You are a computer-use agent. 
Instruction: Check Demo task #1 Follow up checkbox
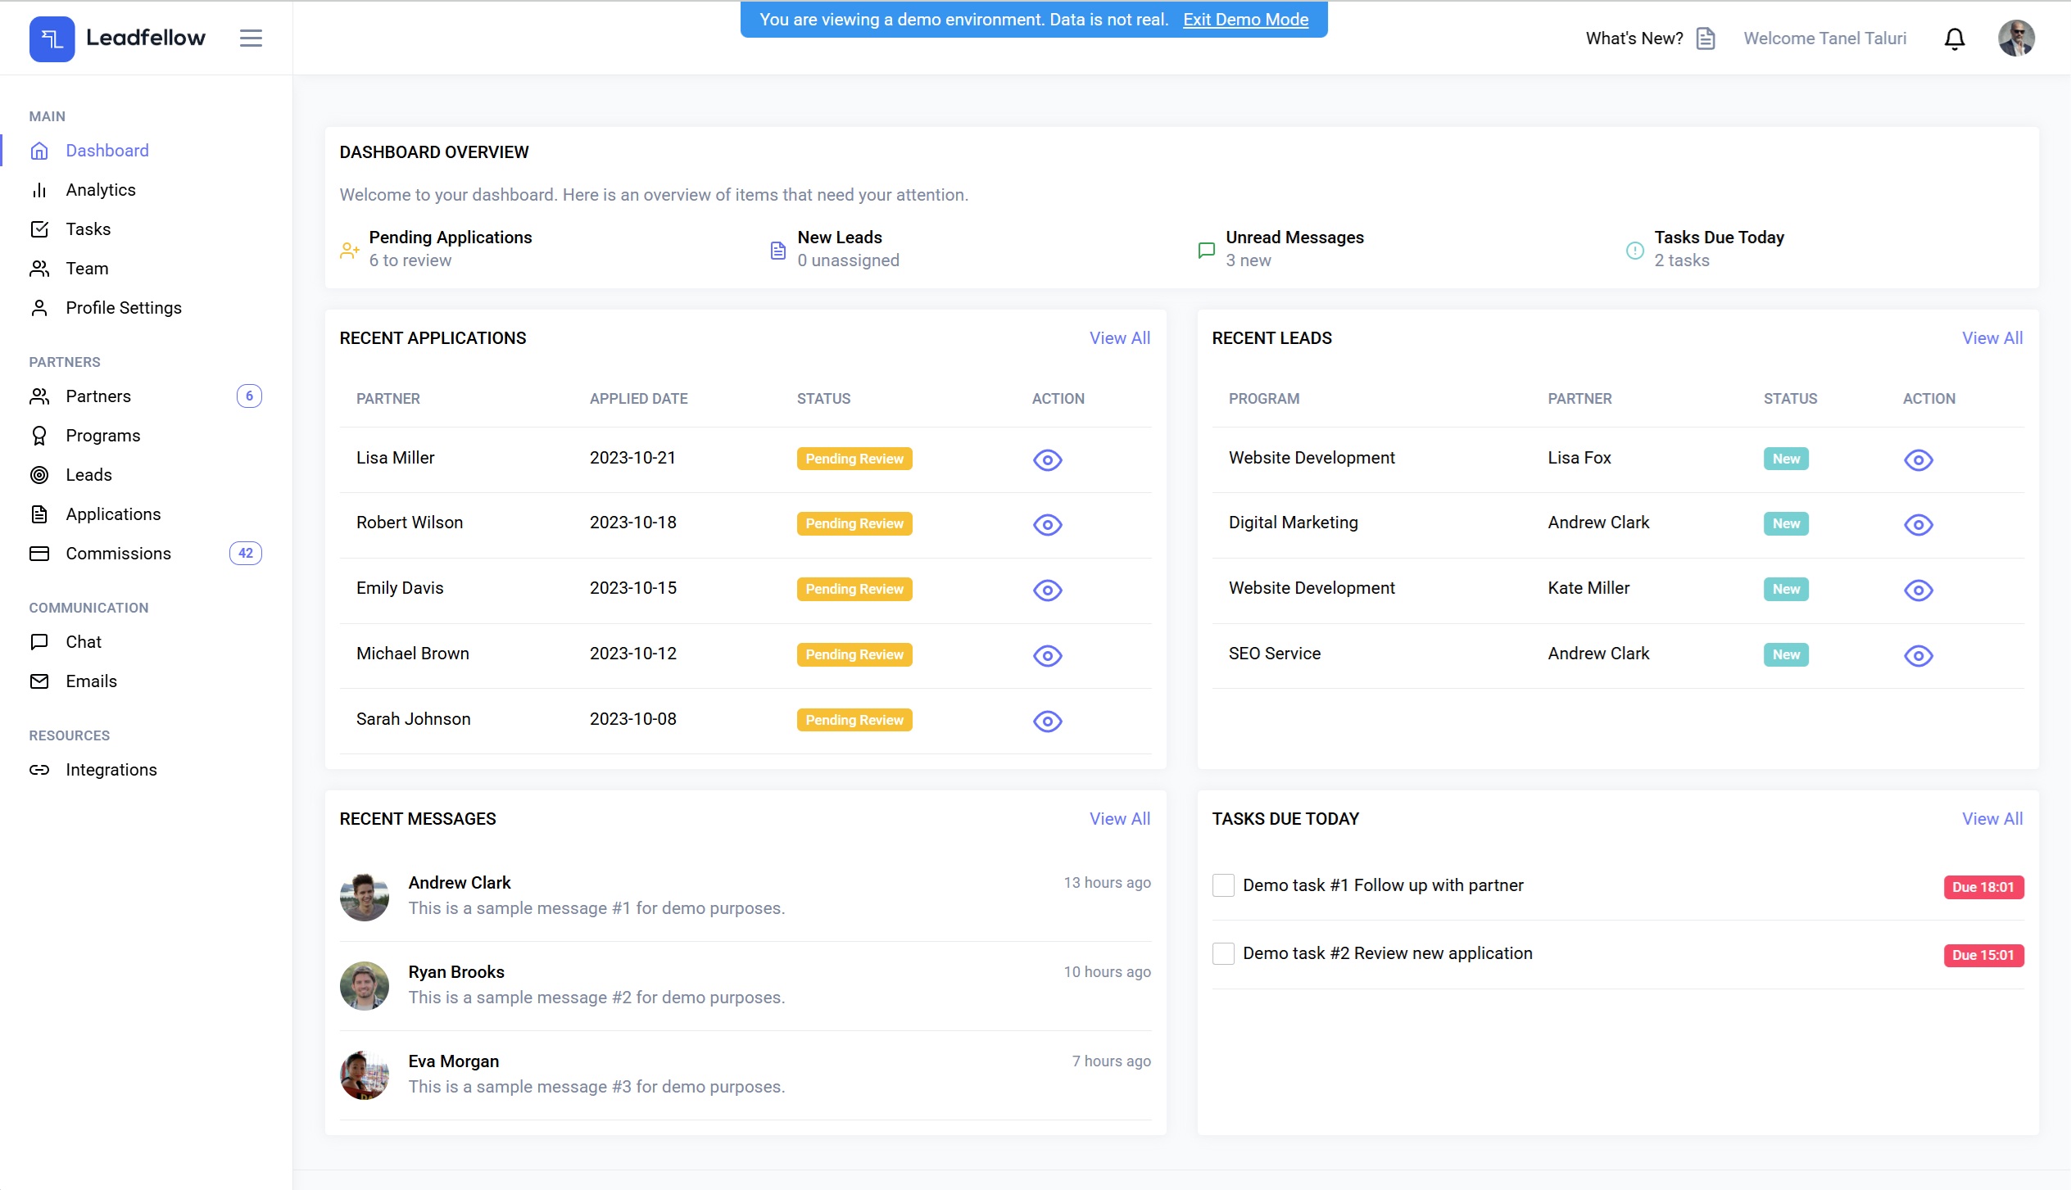pyautogui.click(x=1223, y=885)
